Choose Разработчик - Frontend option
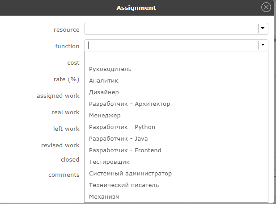 pos(125,150)
